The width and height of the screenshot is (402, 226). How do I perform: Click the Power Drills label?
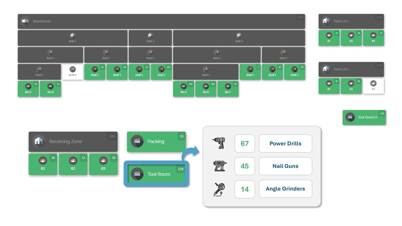285,144
